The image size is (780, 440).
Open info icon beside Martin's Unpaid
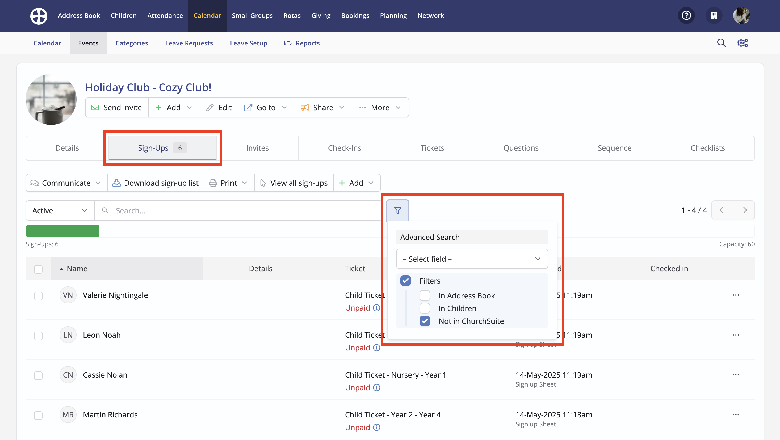point(376,427)
